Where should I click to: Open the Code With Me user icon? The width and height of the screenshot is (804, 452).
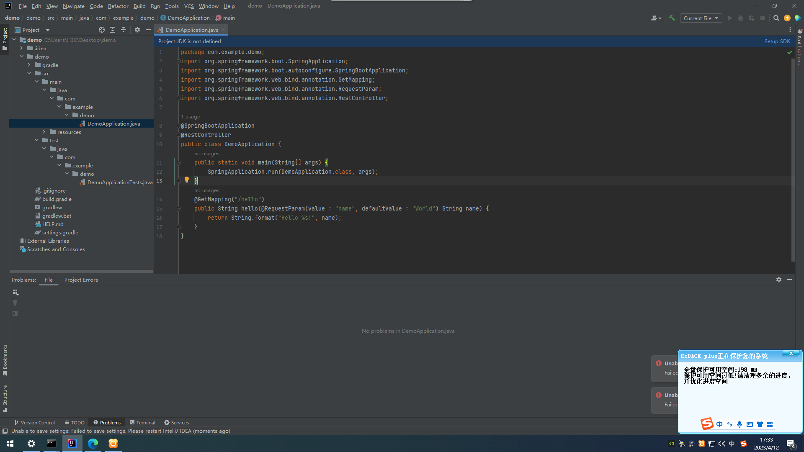[x=656, y=18]
